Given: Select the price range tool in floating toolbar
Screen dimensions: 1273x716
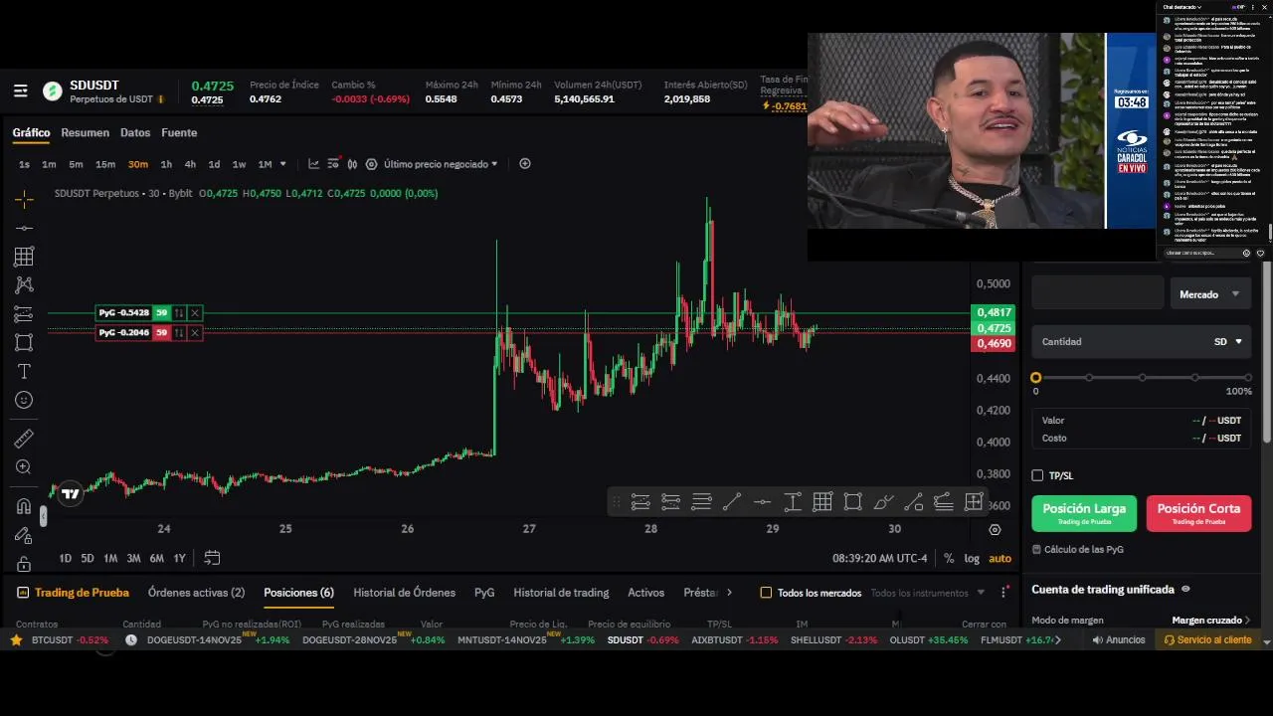Looking at the screenshot, I should (x=793, y=502).
